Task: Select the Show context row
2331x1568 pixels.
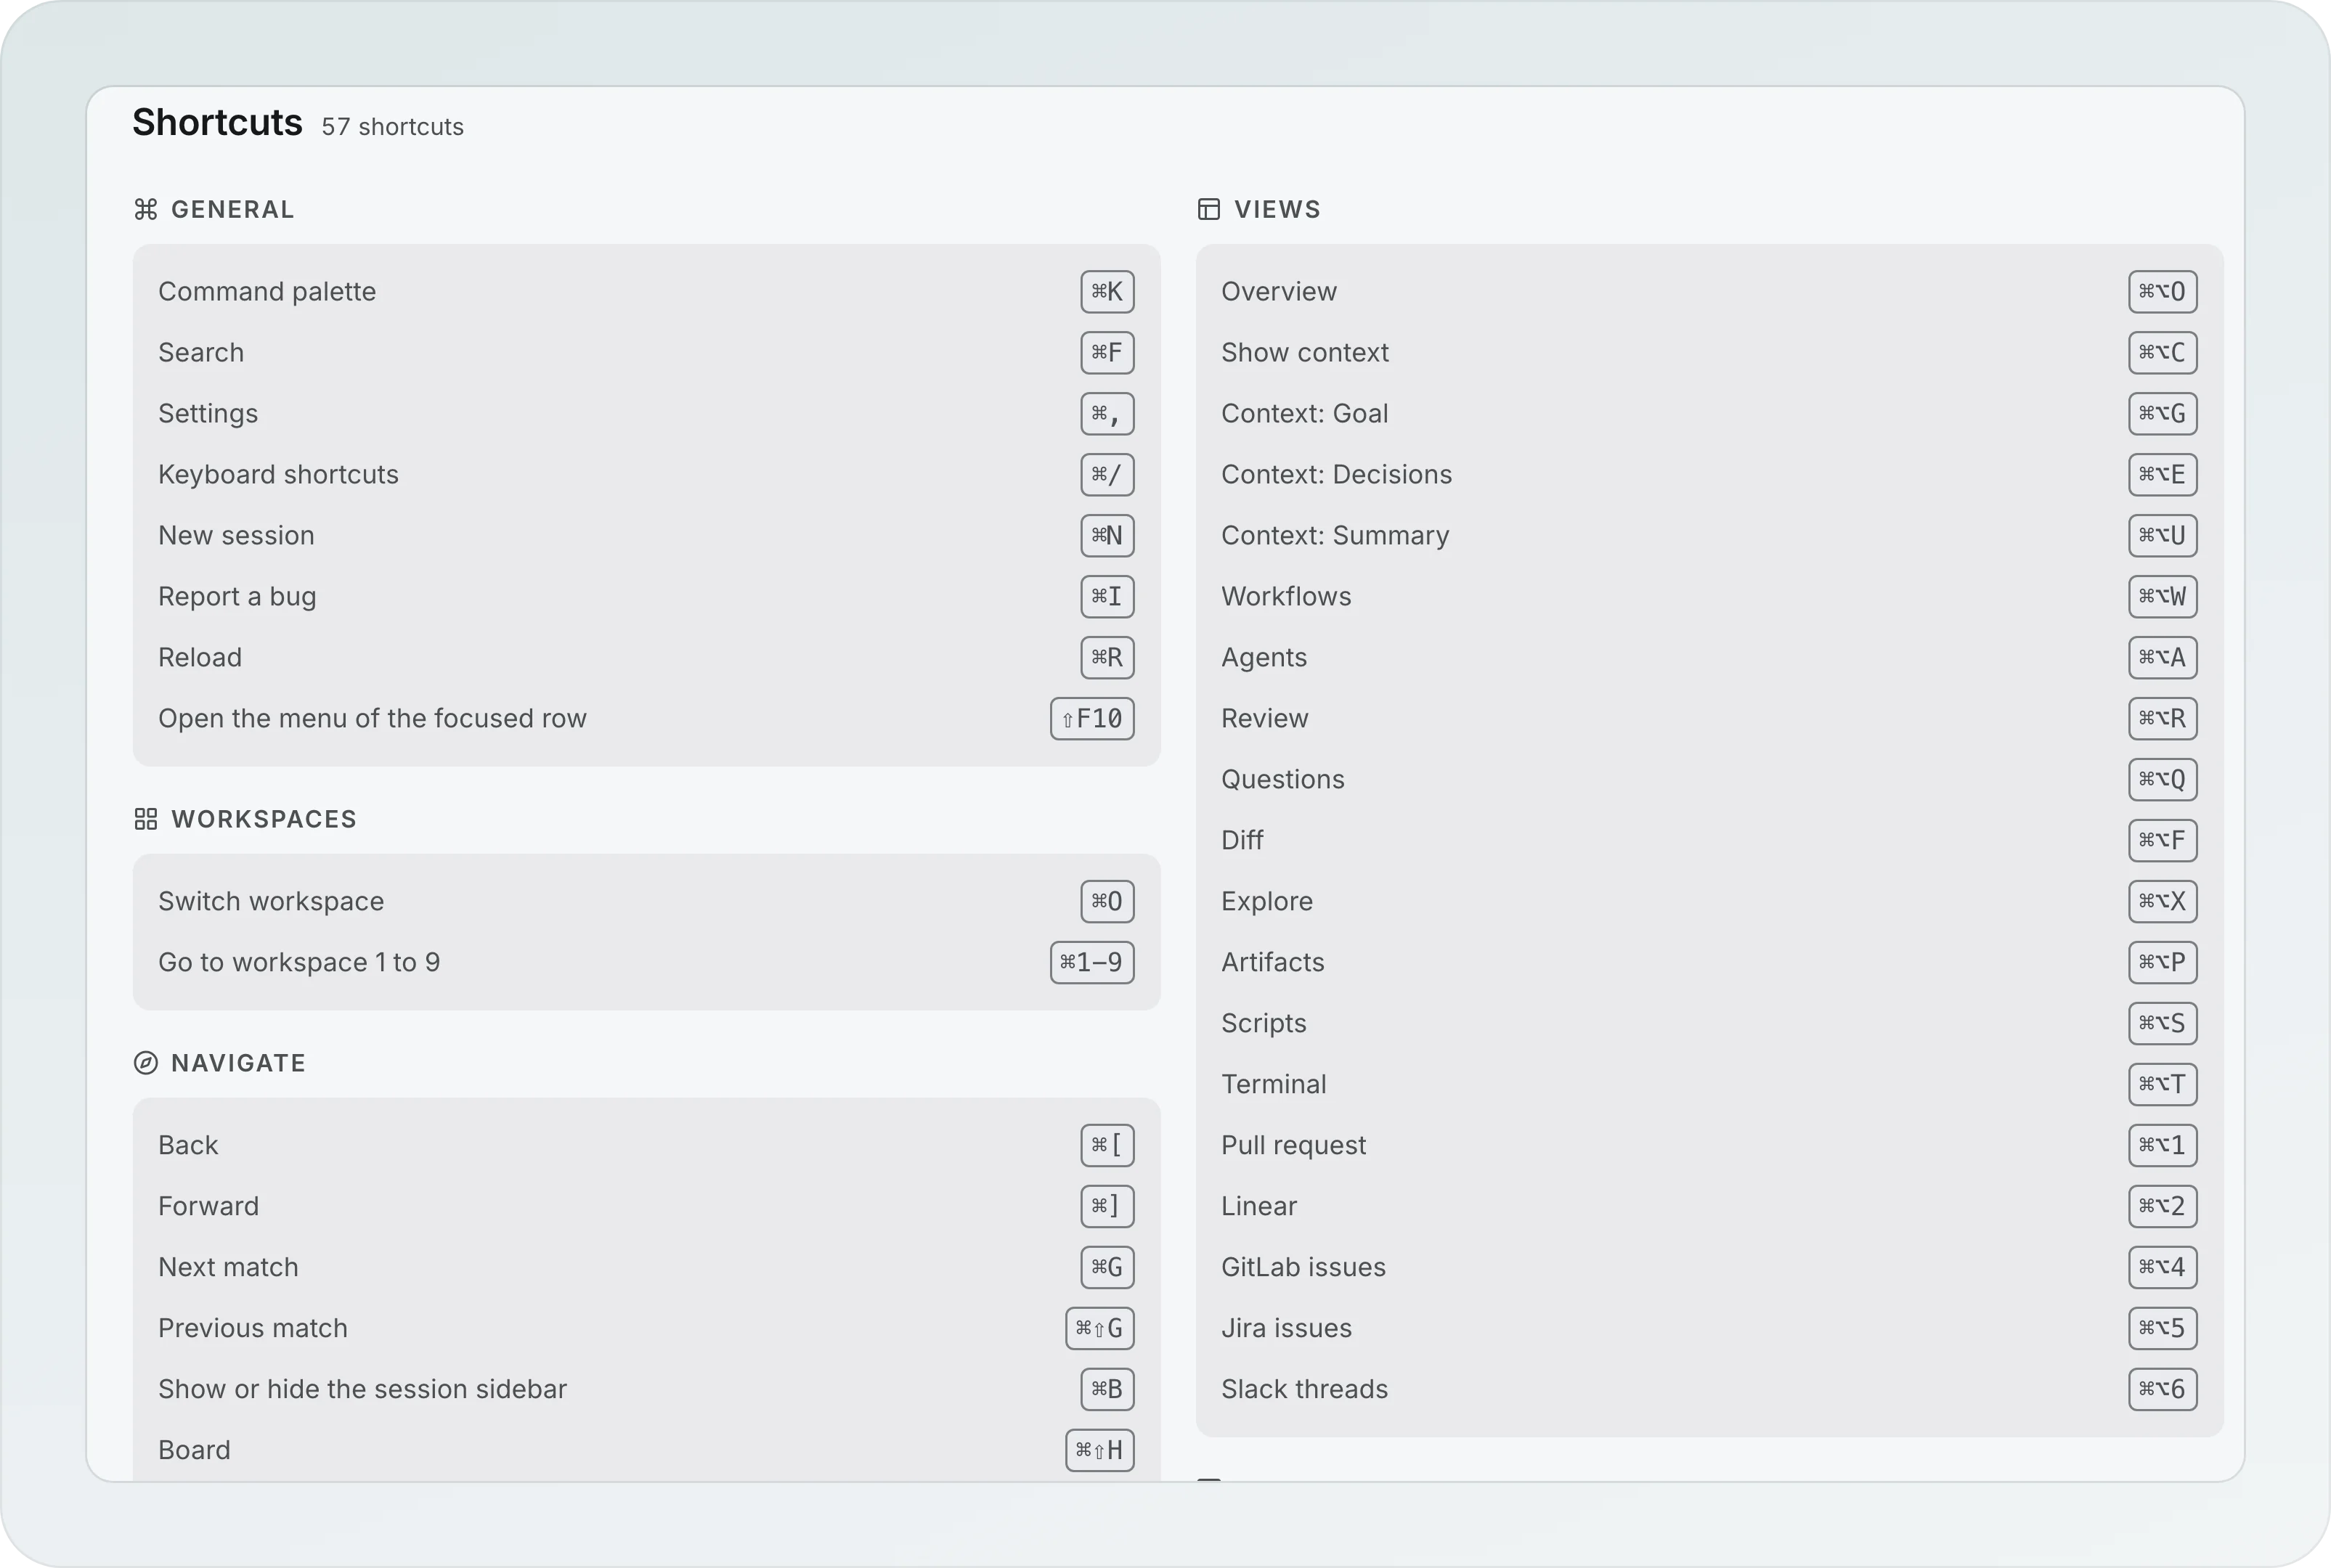Action: (x=1709, y=352)
